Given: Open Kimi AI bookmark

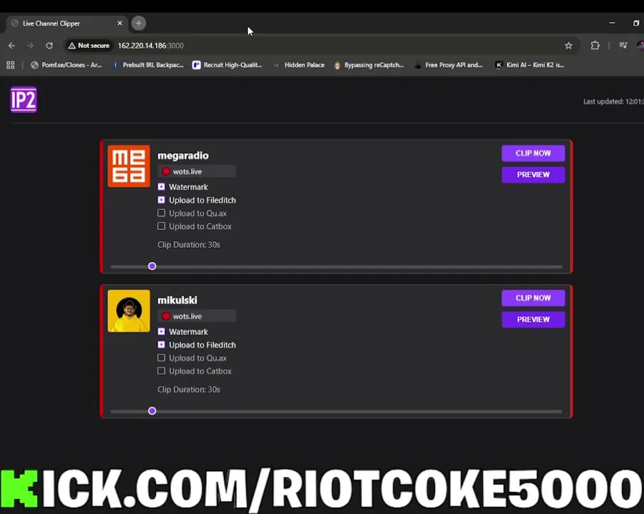Looking at the screenshot, I should pyautogui.click(x=530, y=65).
